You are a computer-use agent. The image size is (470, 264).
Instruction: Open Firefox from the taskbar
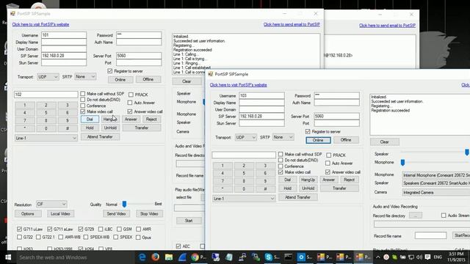(x=155, y=257)
